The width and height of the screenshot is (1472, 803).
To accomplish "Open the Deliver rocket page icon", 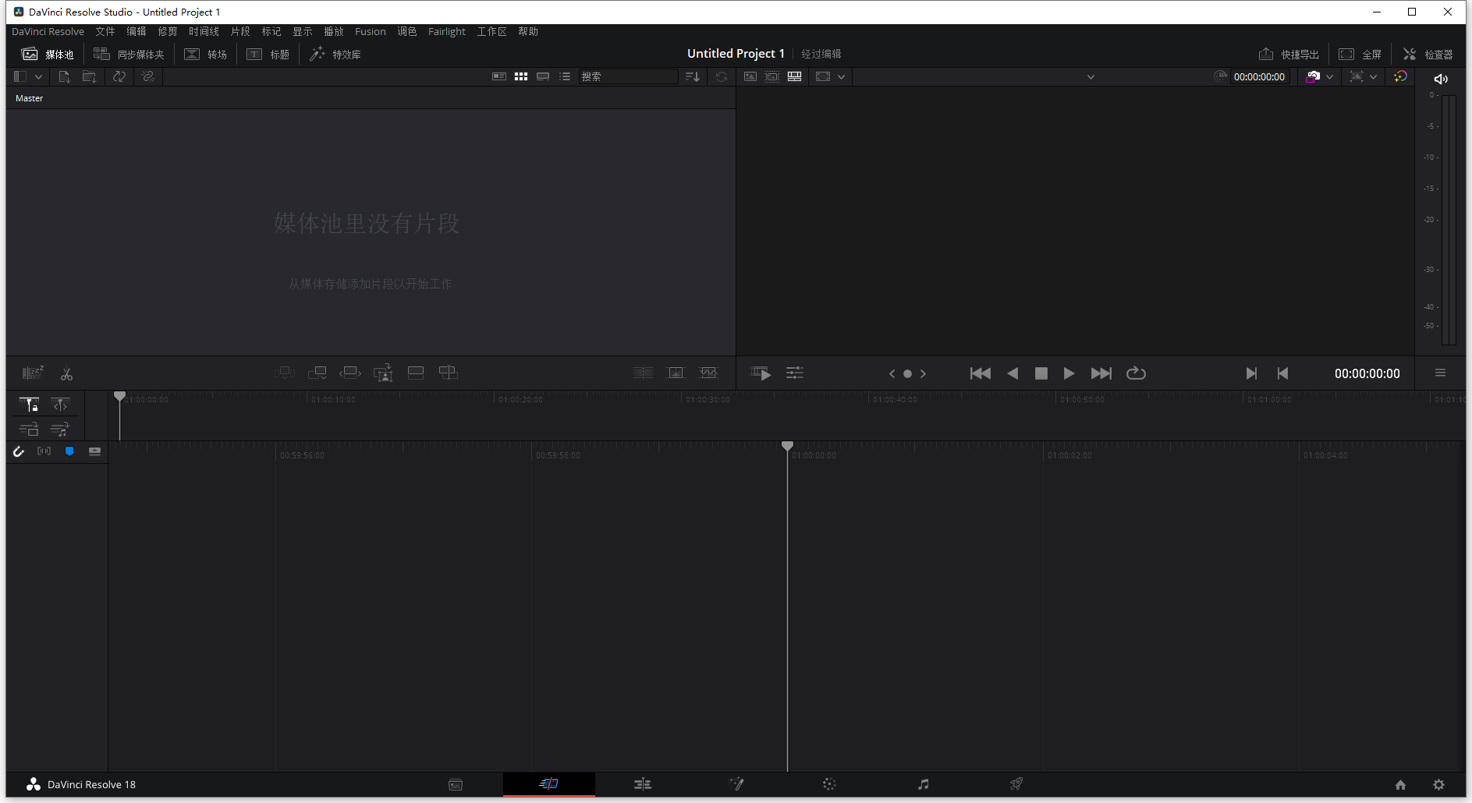I will [x=1016, y=784].
